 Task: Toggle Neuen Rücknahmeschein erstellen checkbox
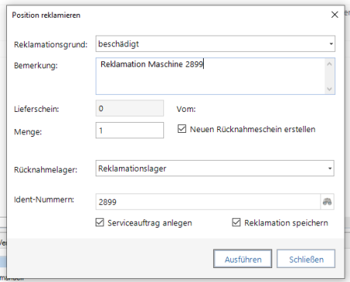pos(182,129)
